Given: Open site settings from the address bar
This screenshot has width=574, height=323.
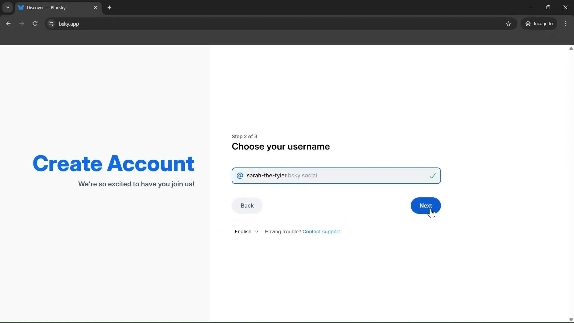Looking at the screenshot, I should (51, 24).
